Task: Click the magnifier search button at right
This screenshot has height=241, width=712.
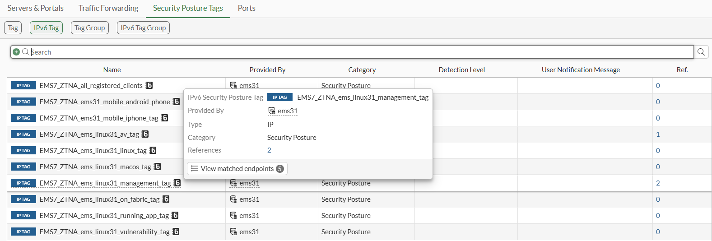Action: tap(701, 52)
